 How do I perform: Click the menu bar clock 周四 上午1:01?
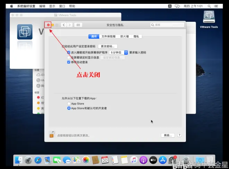click(x=193, y=6)
